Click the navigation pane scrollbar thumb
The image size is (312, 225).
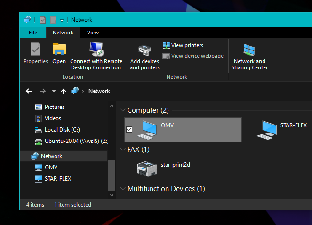coord(112,175)
